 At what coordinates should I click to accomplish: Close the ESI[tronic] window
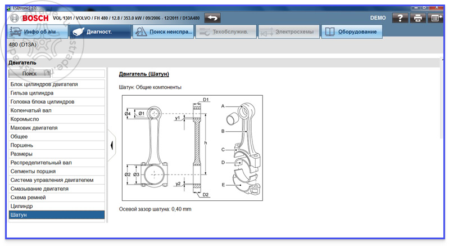coord(437,7)
